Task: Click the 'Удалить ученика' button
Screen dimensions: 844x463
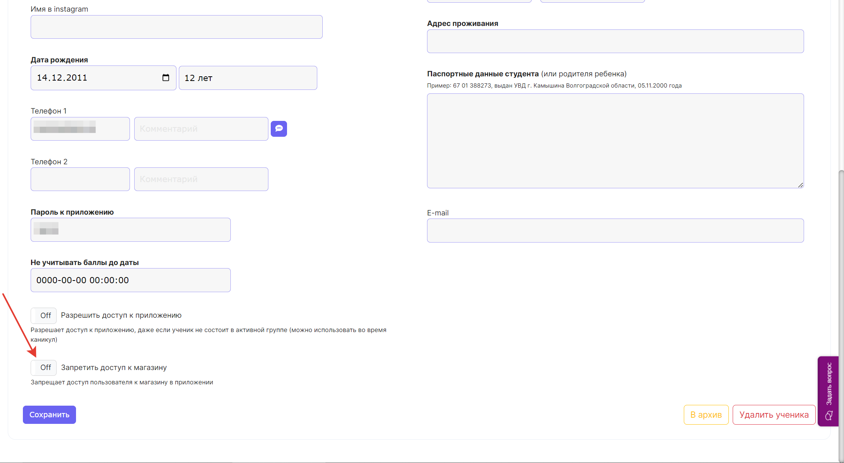Action: click(774, 415)
